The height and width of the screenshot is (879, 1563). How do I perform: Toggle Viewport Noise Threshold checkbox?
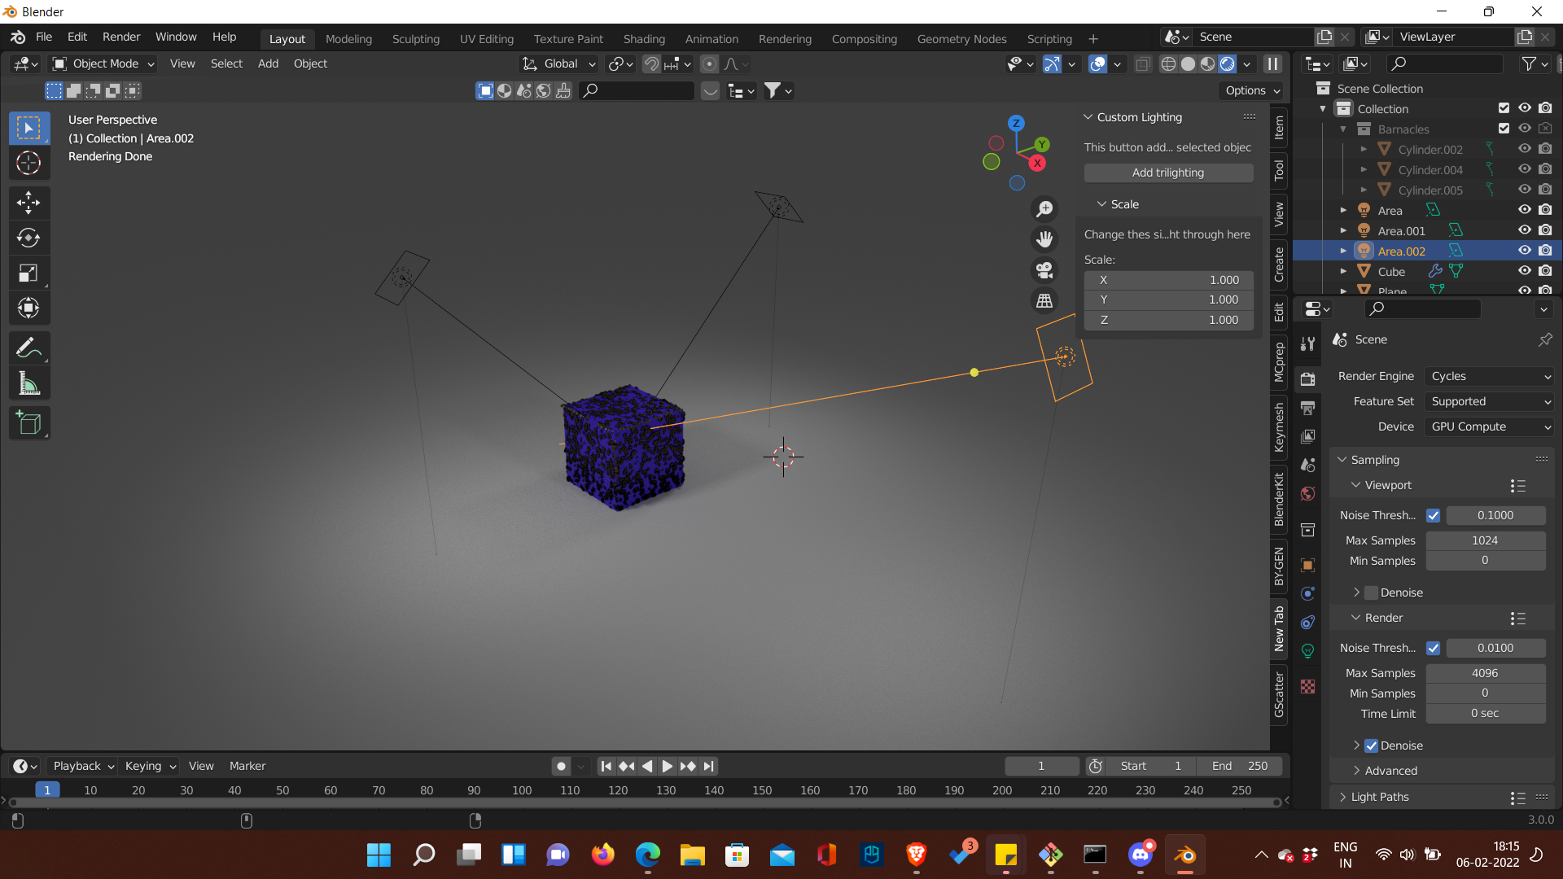tap(1434, 515)
